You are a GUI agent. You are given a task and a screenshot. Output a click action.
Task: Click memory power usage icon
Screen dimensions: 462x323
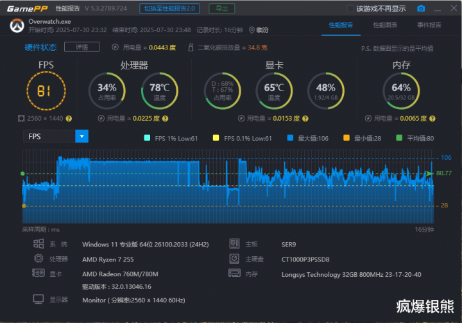[x=368, y=119]
